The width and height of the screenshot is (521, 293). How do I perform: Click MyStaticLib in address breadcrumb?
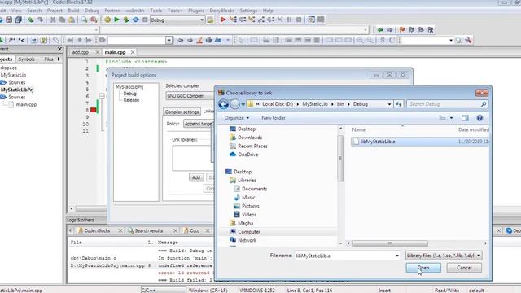(x=315, y=104)
